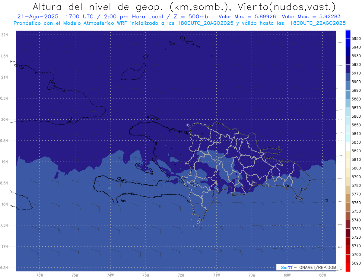Click the '5800' legend value
The width and height of the screenshot is (362, 279).
[x=356, y=168]
